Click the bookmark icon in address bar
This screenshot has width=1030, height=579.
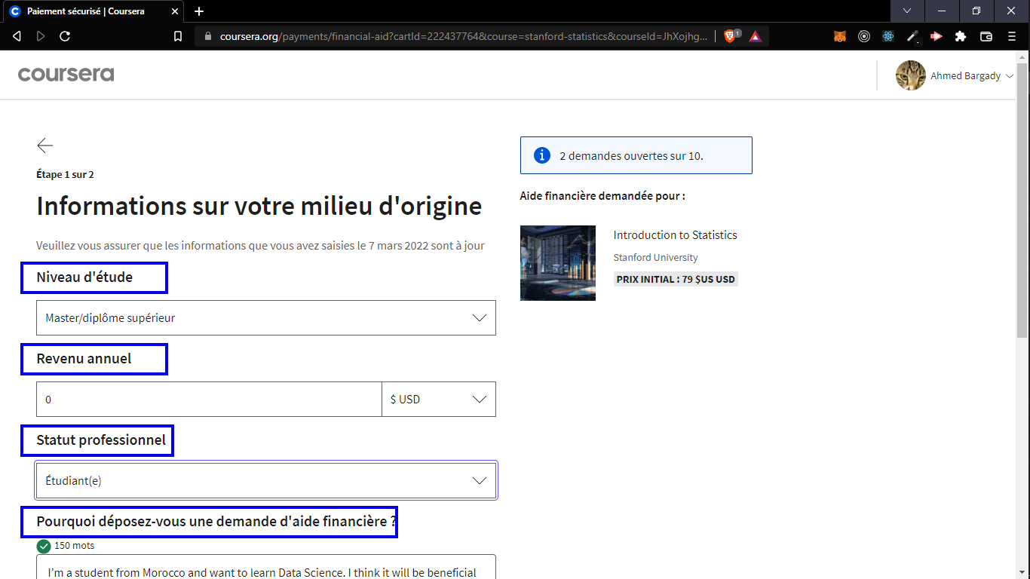(x=178, y=35)
